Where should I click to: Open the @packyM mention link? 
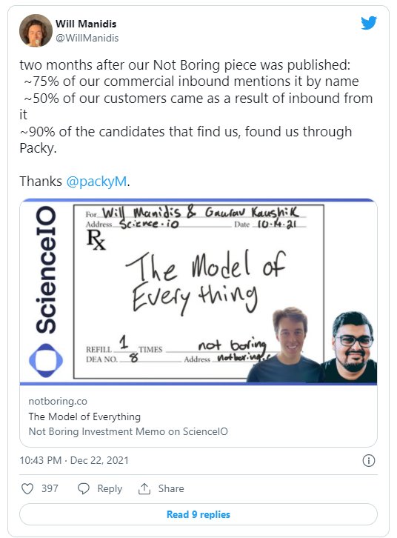(96, 181)
